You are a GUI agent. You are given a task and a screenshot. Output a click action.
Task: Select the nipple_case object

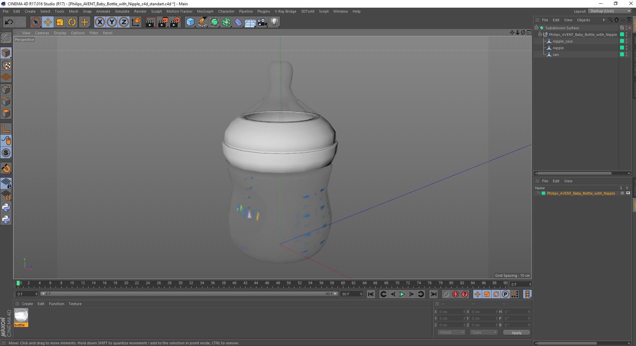562,41
